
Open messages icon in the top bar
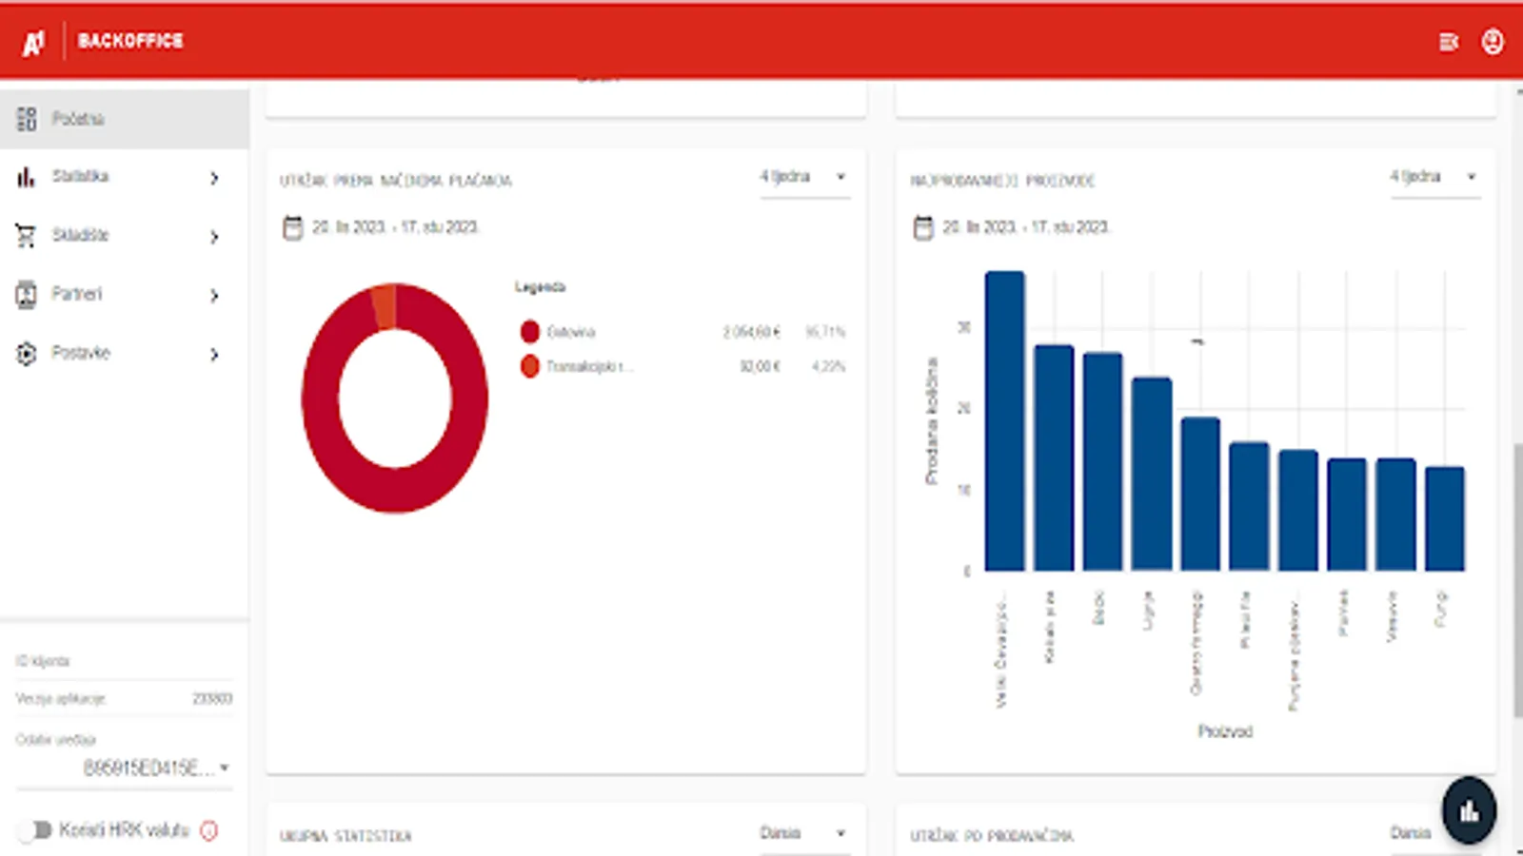pyautogui.click(x=1450, y=42)
